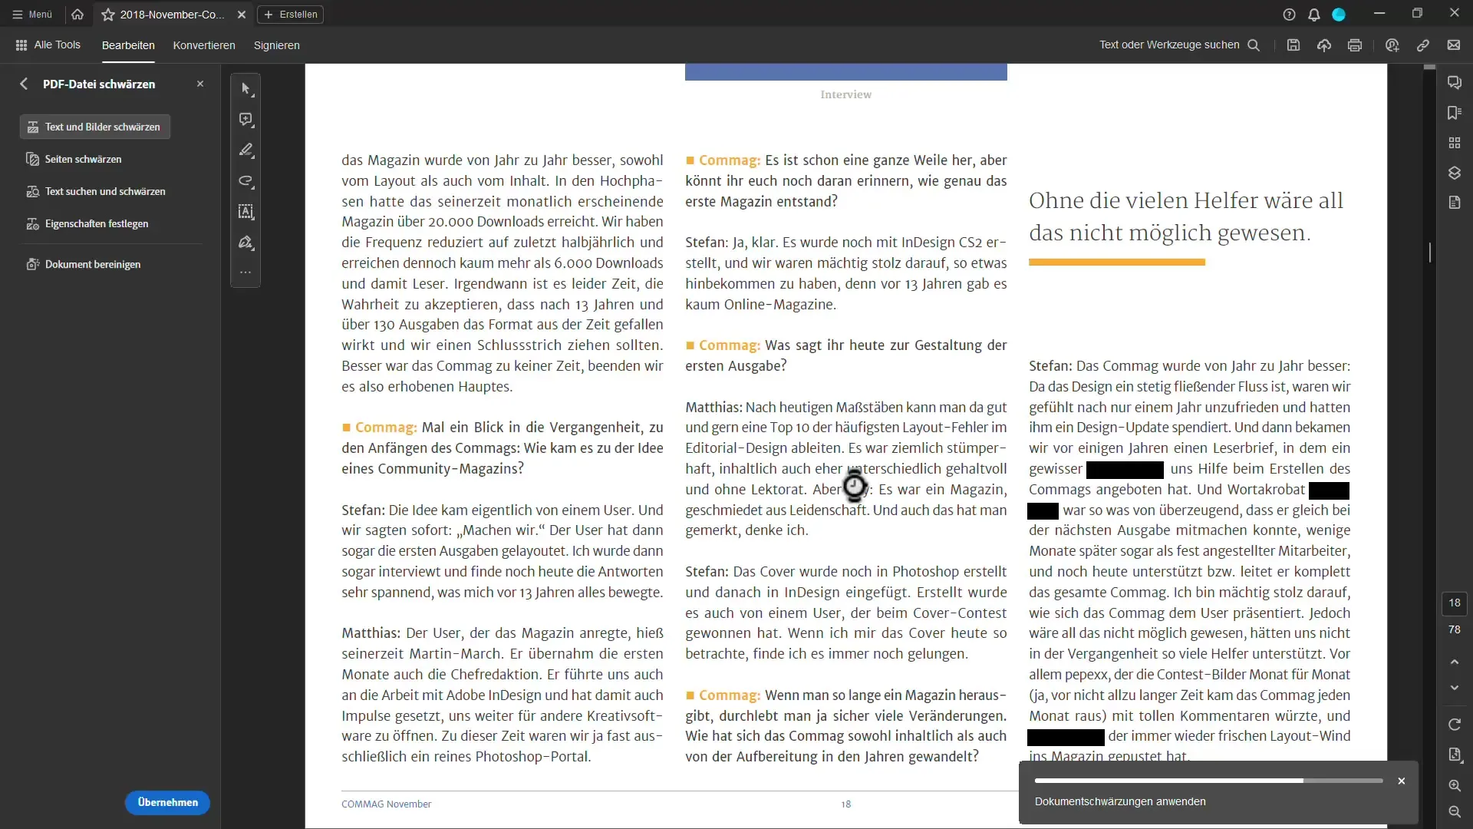The height and width of the screenshot is (829, 1473).
Task: Save the document with the disk icon
Action: 1293,45
